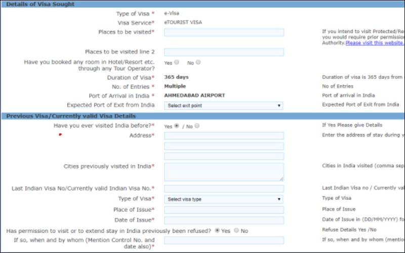
Task: Focus Places to be visited line 2 field
Action: 224,52
